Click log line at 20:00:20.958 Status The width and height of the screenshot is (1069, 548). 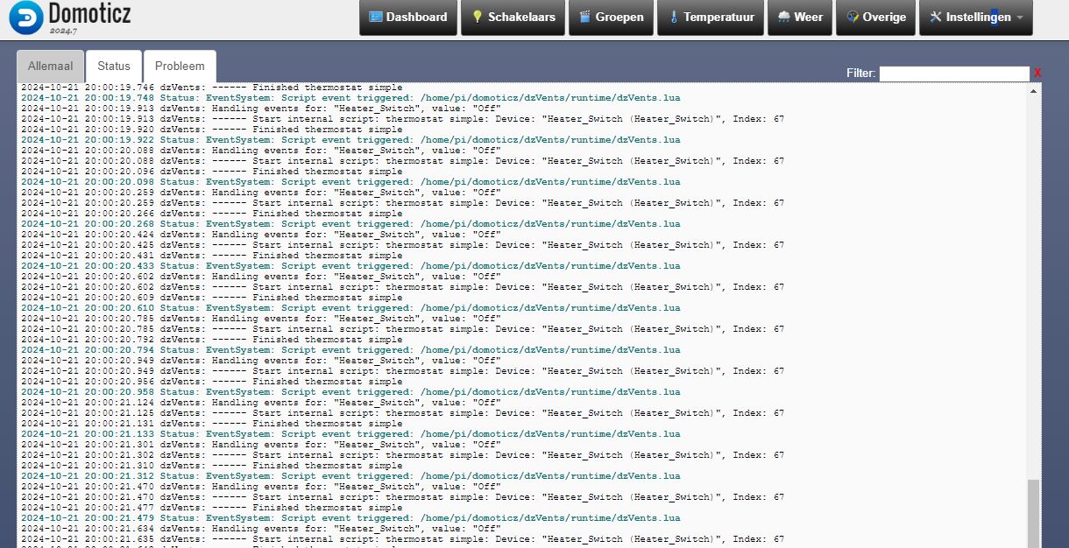350,392
